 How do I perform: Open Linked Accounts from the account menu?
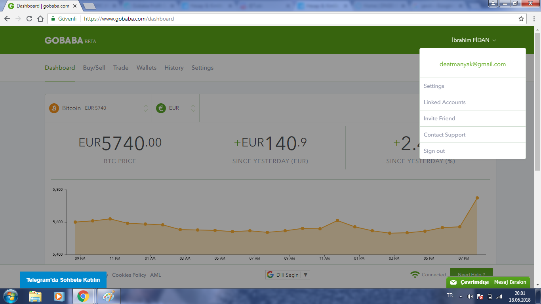[x=472, y=102]
